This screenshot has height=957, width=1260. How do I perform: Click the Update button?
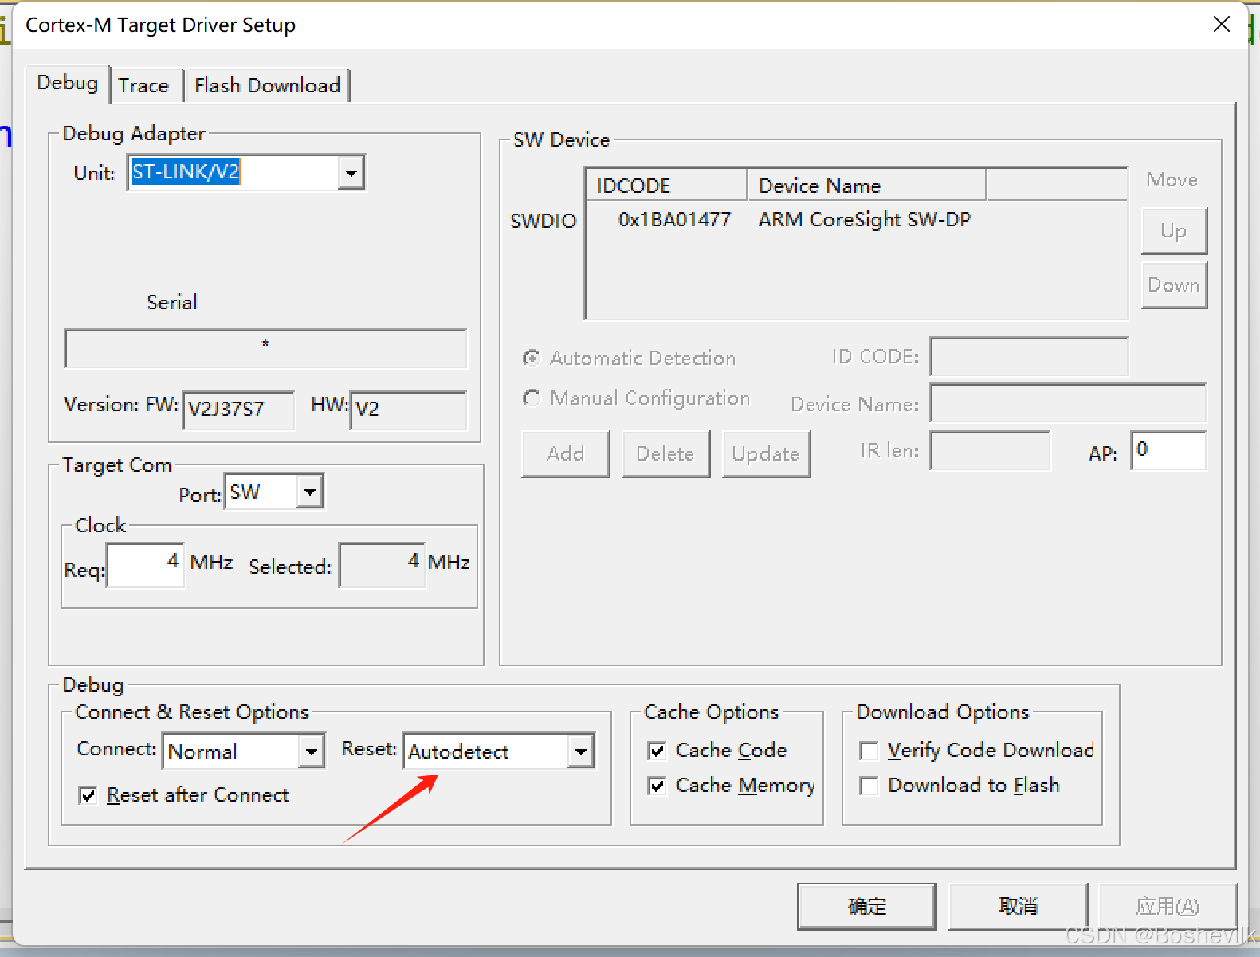tap(766, 453)
